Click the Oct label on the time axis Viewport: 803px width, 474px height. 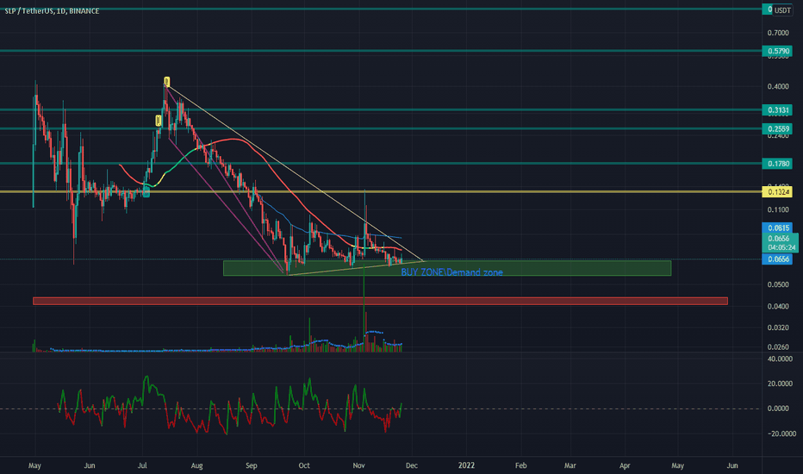coord(304,465)
